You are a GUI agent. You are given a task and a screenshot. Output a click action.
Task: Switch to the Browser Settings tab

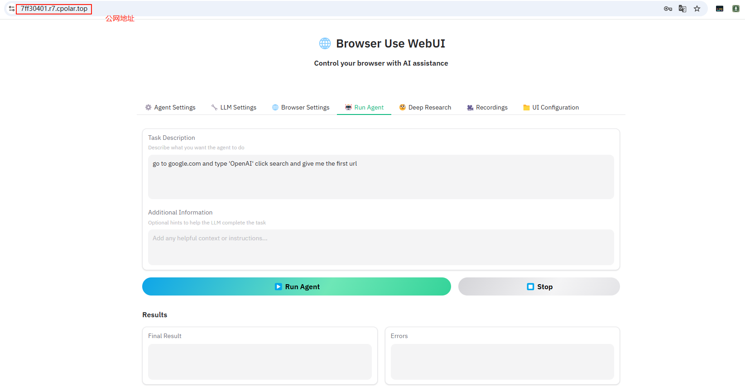tap(301, 107)
